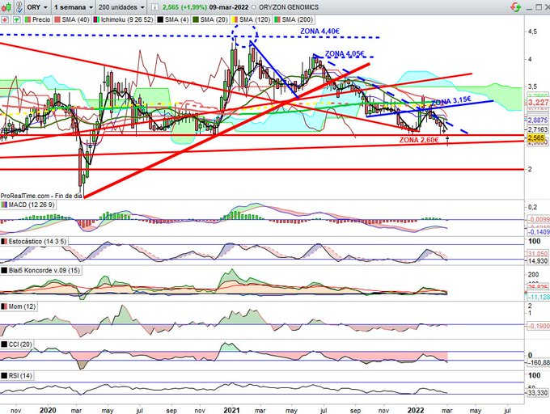The image size is (550, 414).
Task: Maximize the chart window
Action: pyautogui.click(x=539, y=7)
